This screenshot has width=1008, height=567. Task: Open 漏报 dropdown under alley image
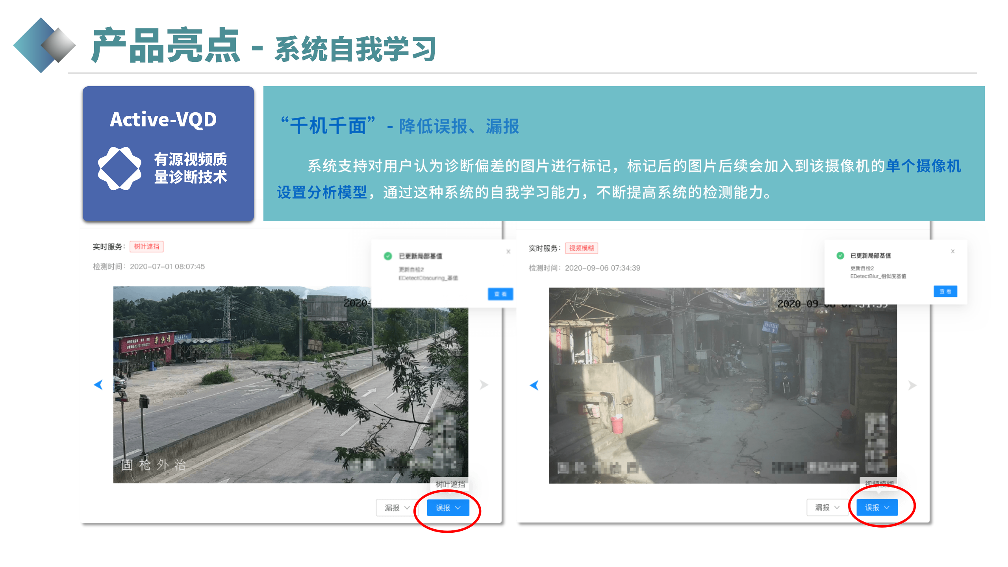(827, 508)
